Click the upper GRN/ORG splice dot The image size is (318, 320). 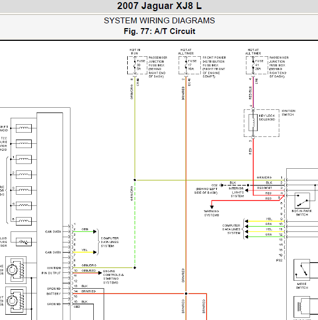point(135,180)
